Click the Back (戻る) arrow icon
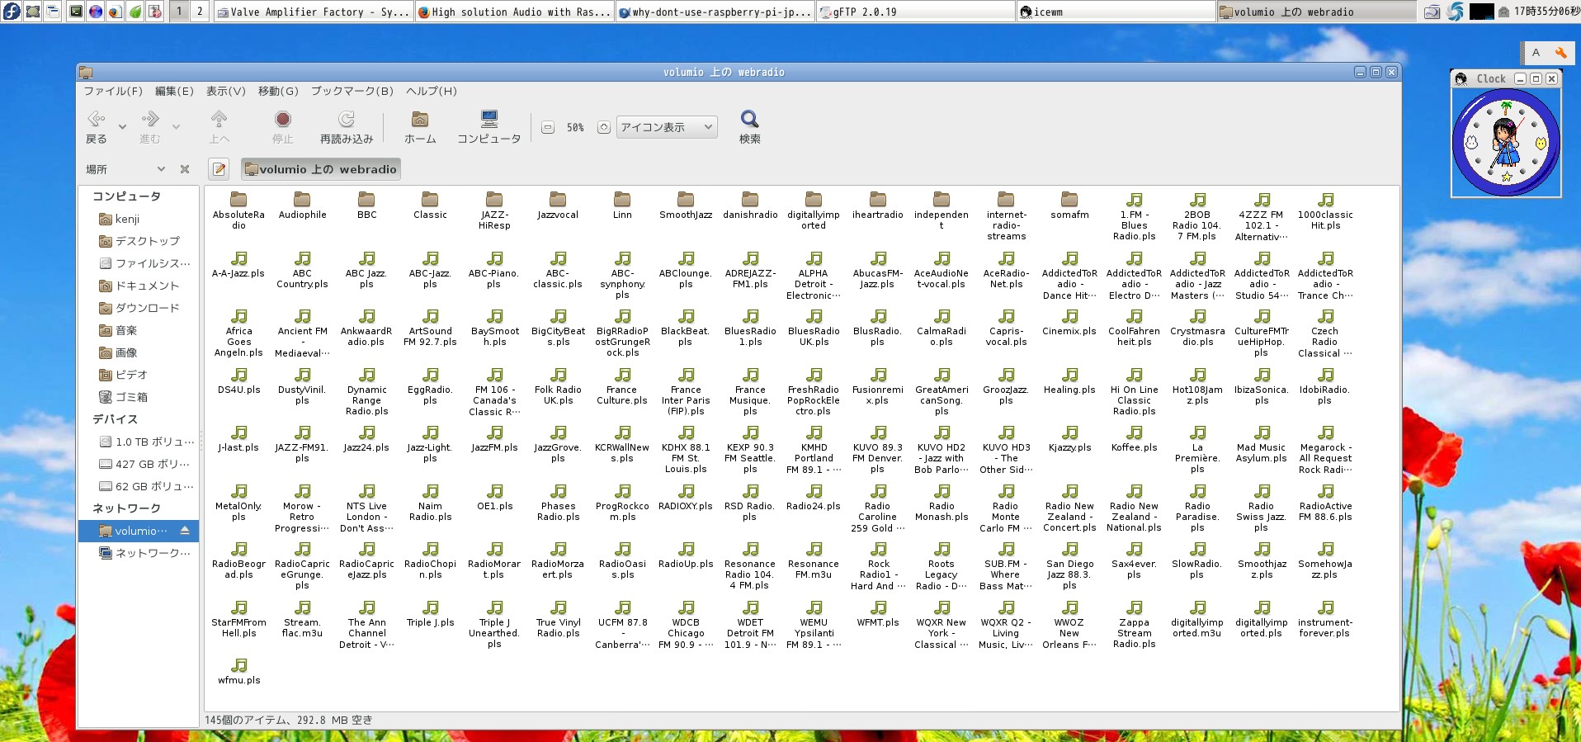 click(x=97, y=120)
